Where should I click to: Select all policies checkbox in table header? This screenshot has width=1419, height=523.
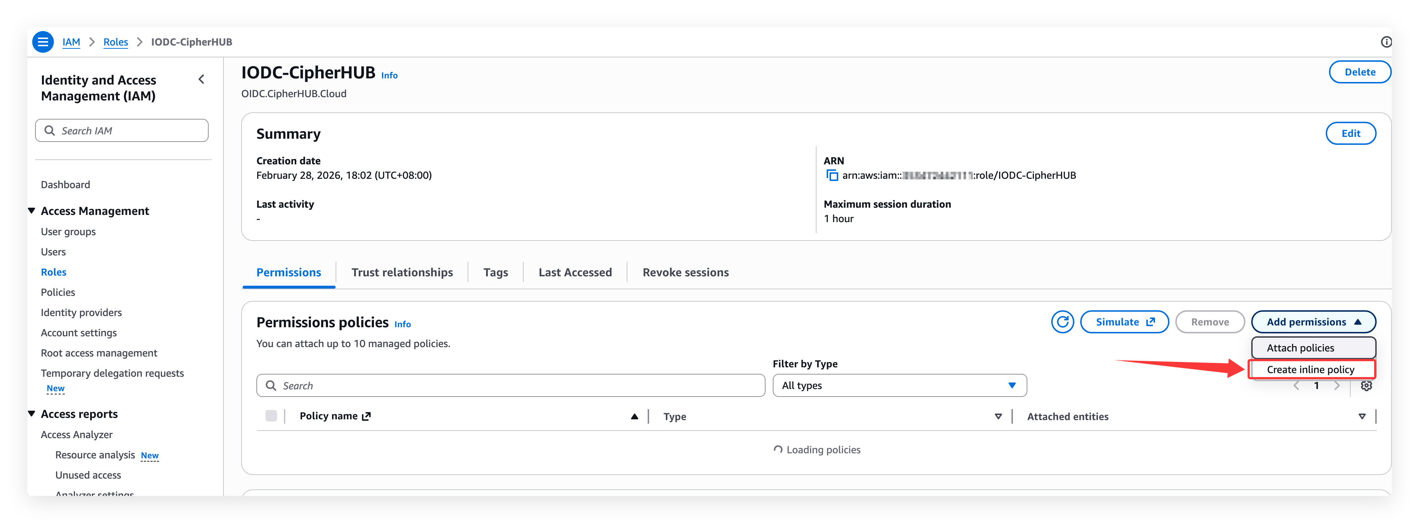point(271,416)
